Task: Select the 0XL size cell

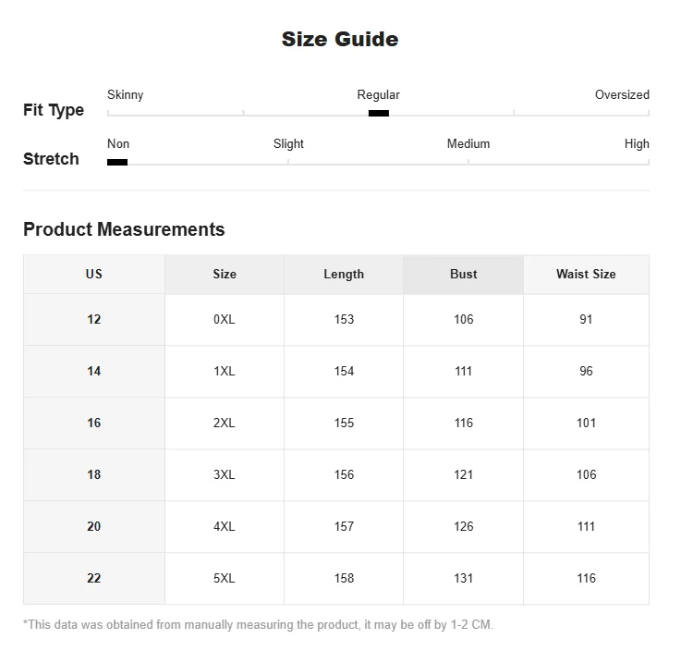Action: pos(225,319)
